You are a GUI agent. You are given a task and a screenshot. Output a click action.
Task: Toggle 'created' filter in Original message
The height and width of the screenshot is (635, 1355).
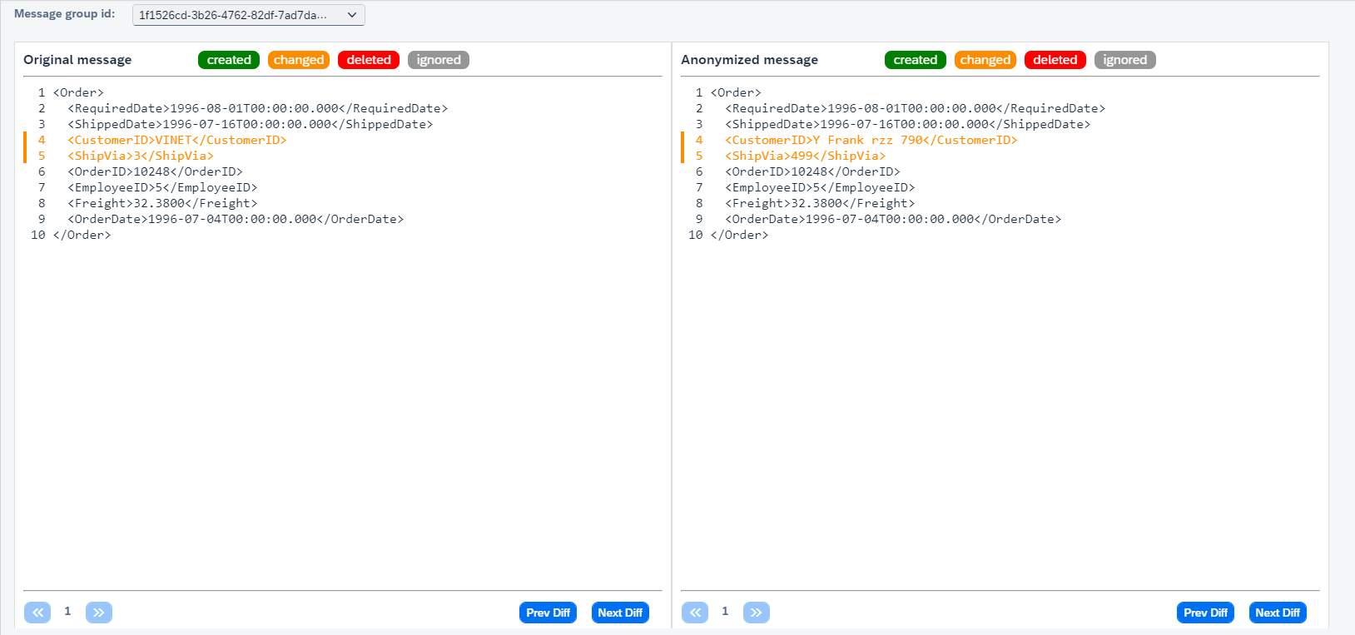click(229, 60)
